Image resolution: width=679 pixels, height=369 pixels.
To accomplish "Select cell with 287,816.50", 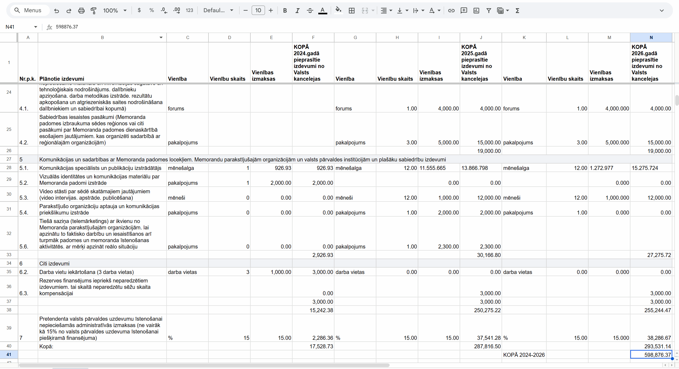I will tap(481, 346).
